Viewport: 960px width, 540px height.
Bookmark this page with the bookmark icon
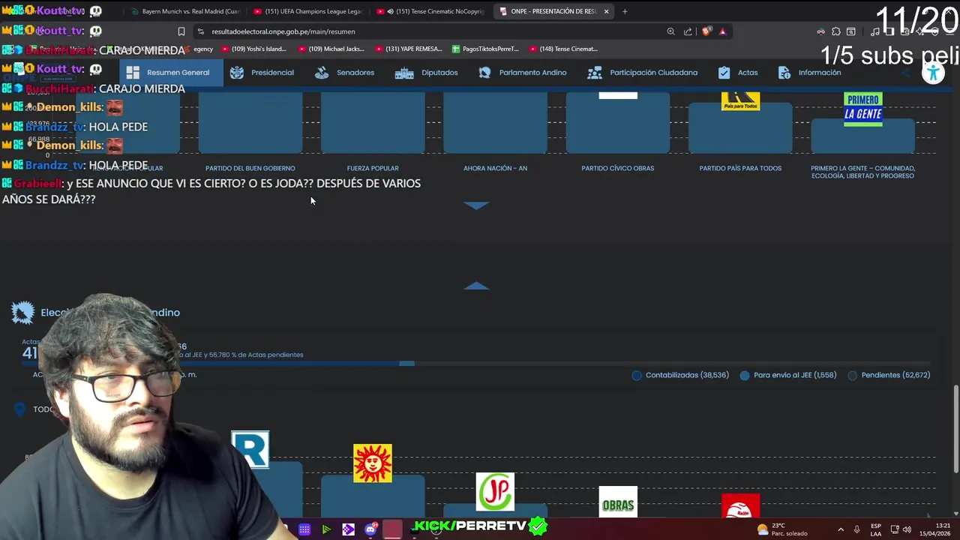[181, 31]
